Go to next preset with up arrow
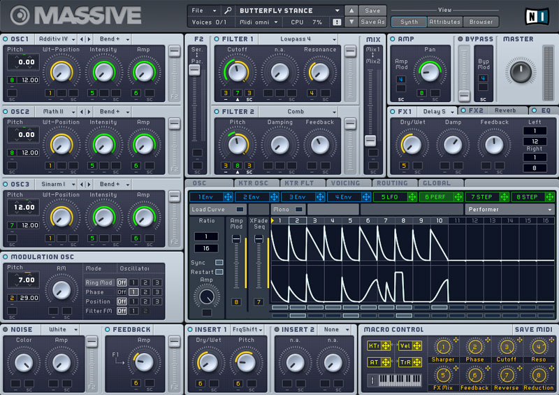The height and width of the screenshot is (395, 559). coord(351,10)
